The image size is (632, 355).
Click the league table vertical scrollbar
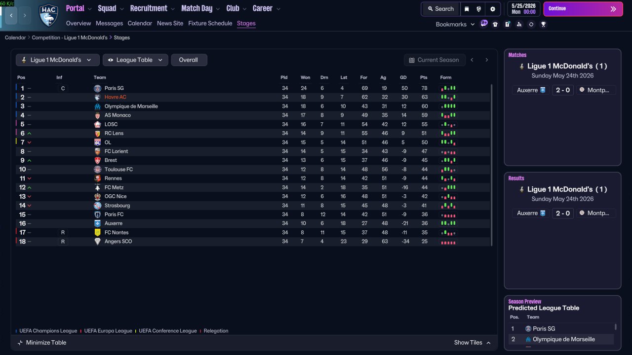pyautogui.click(x=491, y=165)
